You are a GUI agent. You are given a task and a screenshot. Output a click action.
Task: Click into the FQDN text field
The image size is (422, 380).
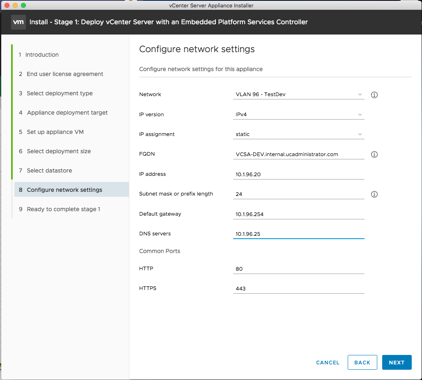click(x=298, y=154)
